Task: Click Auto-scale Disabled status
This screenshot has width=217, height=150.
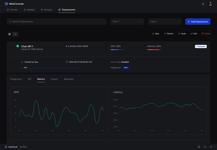Action: [120, 62]
